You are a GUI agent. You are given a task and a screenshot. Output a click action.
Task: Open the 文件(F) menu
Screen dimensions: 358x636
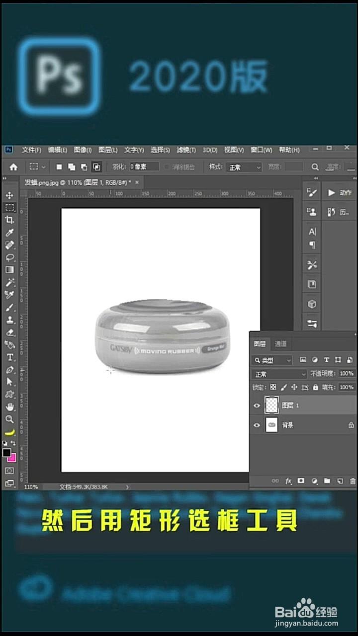32,150
